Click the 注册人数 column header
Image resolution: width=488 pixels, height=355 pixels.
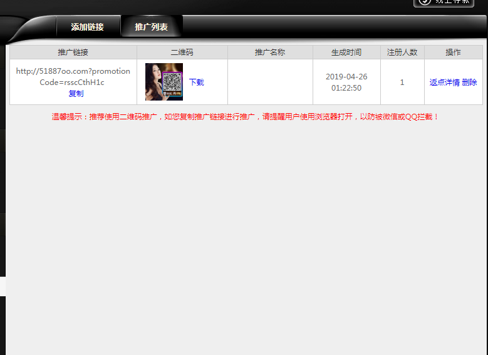point(402,52)
